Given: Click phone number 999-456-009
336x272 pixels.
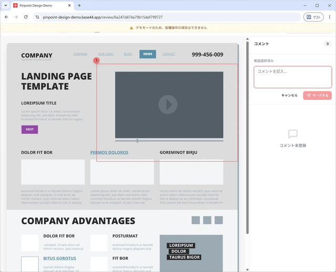Looking at the screenshot, I should click(207, 55).
